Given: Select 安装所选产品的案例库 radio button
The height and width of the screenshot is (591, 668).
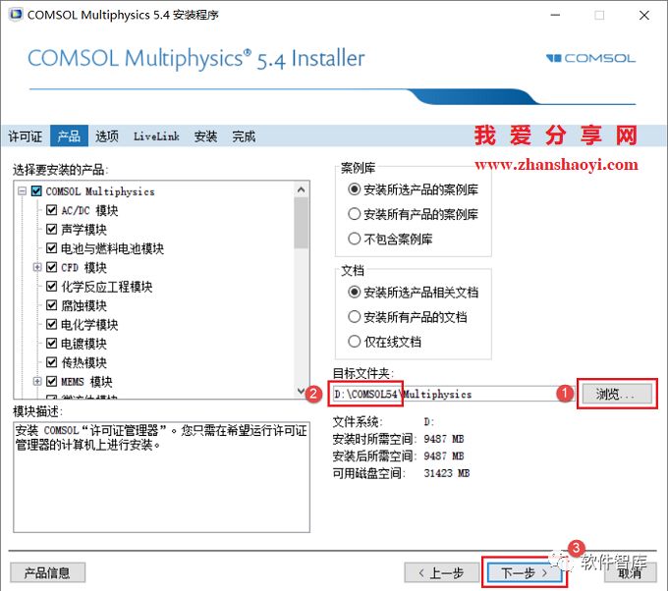Looking at the screenshot, I should click(x=355, y=189).
